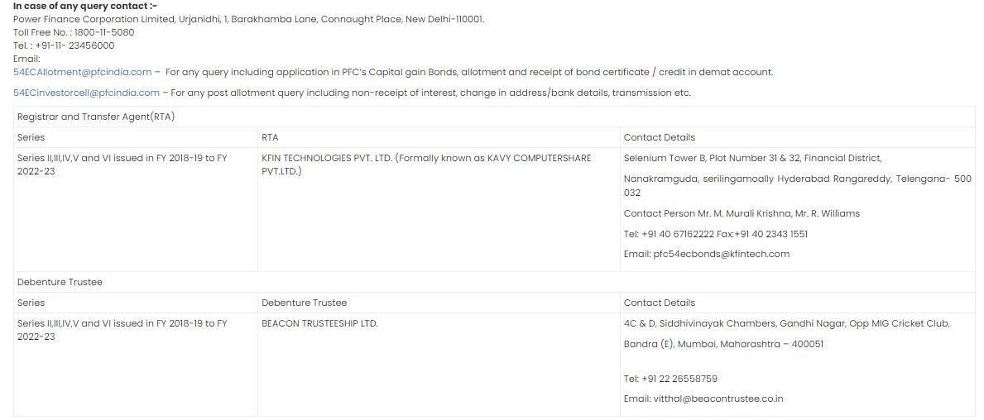This screenshot has height=420, width=984.
Task: Open the 54ECinvestorcell@pfcindia.com email link
Action: click(86, 93)
